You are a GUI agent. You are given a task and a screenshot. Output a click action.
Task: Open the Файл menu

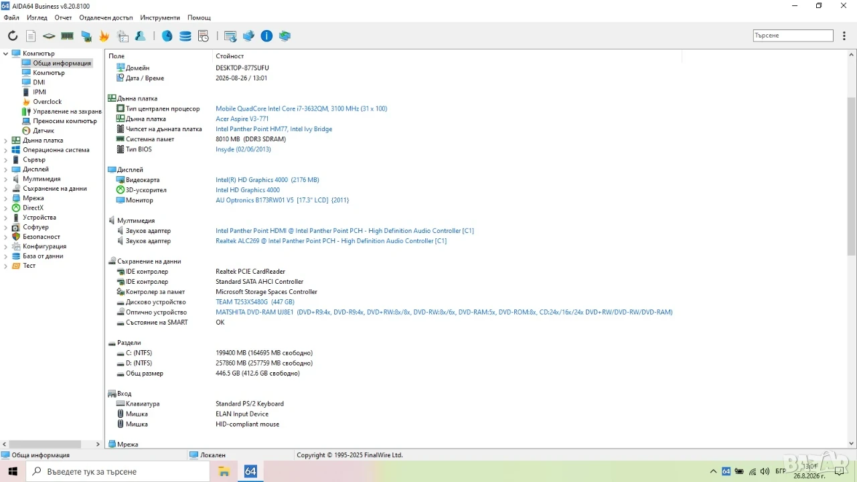pos(11,17)
